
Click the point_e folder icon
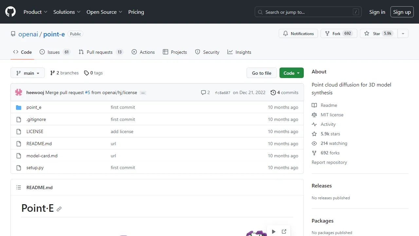coord(19,108)
